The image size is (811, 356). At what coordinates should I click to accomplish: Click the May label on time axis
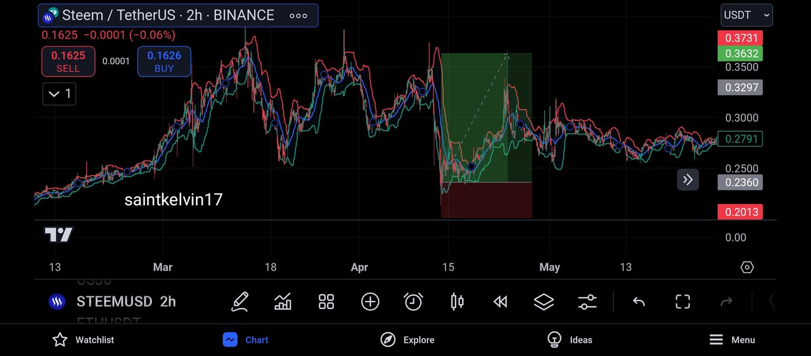coord(549,267)
